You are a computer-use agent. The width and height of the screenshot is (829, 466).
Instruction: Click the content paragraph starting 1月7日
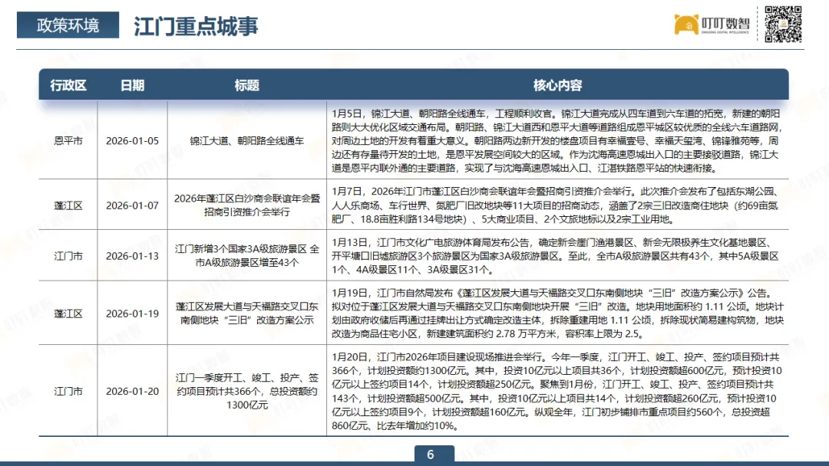555,205
